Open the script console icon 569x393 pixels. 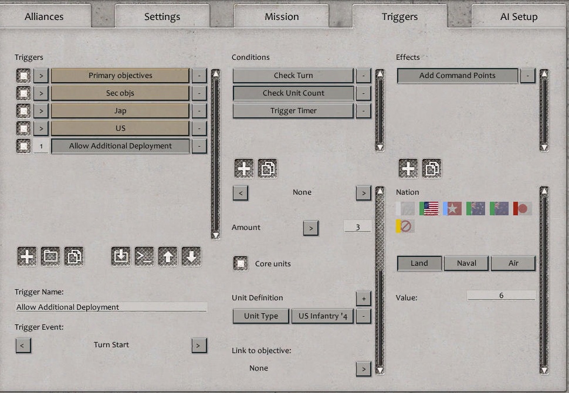click(x=144, y=256)
